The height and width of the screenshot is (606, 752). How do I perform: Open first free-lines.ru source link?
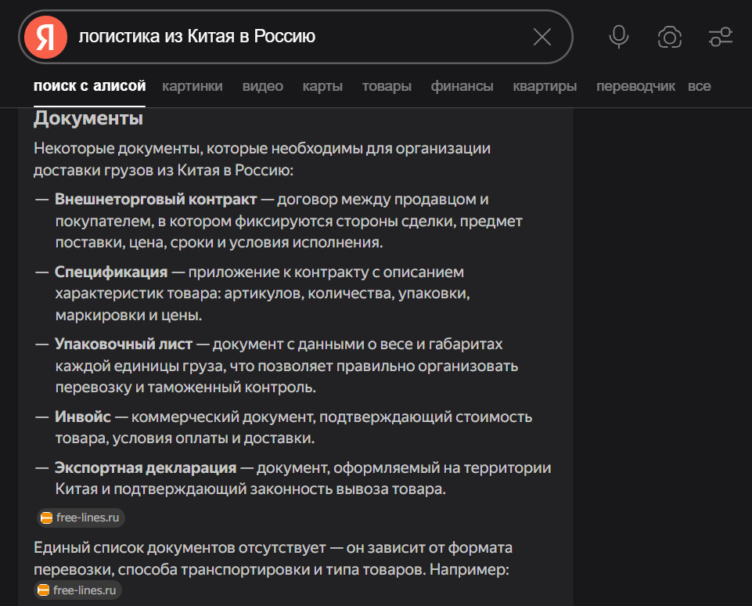point(87,518)
